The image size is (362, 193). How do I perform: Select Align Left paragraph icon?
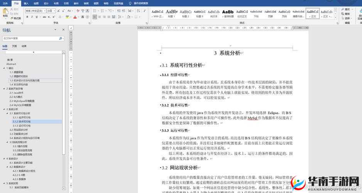tap(95, 17)
